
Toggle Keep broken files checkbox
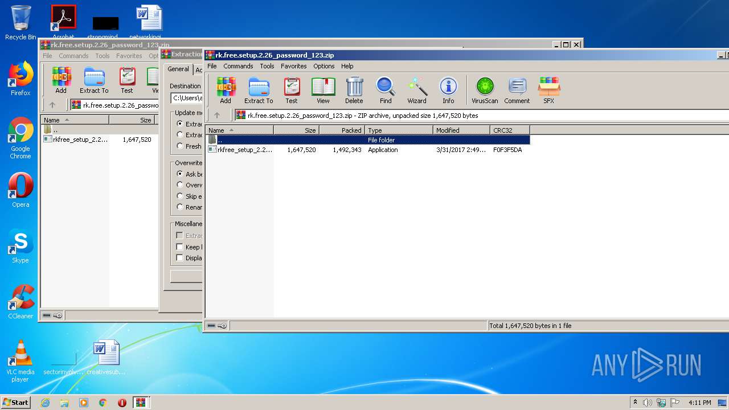coord(180,247)
